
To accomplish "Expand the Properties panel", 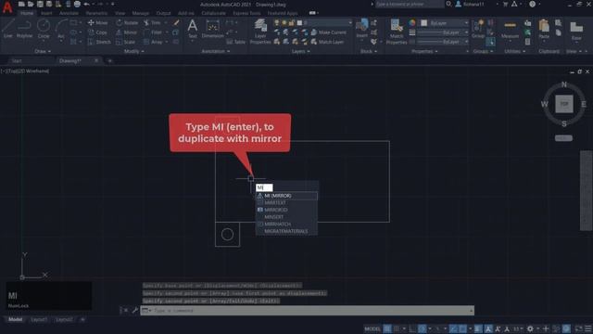I will point(424,51).
